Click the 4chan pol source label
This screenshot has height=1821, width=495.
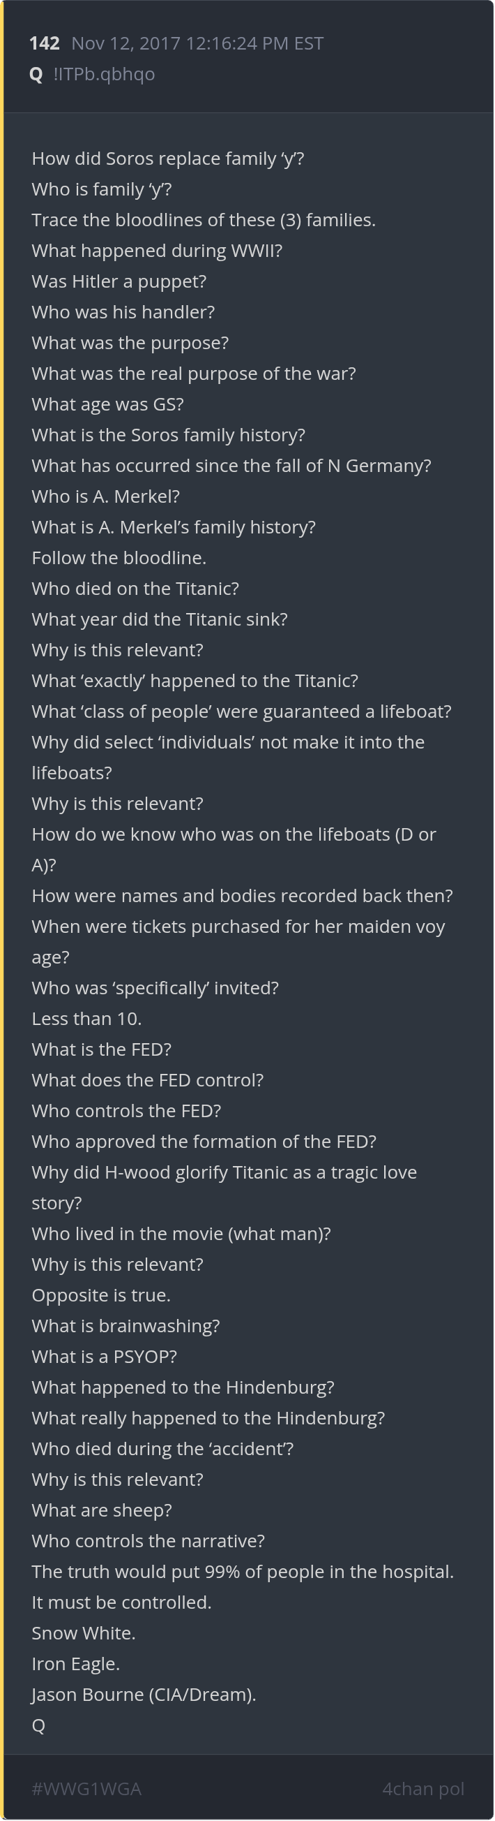423,1787
